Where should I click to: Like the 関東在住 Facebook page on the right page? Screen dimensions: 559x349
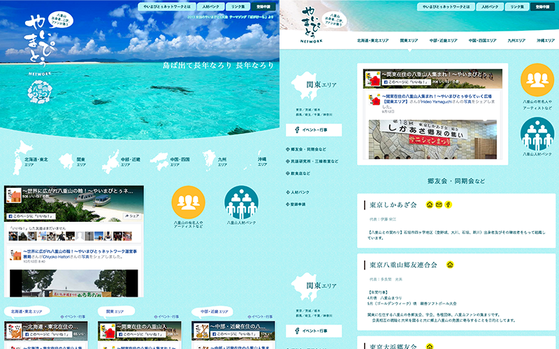coord(406,82)
